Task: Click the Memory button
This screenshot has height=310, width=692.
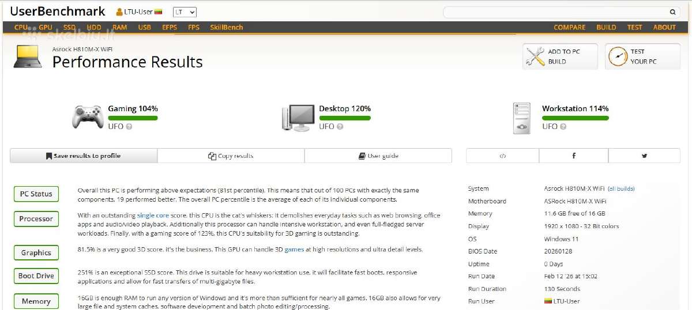Action: 36,301
